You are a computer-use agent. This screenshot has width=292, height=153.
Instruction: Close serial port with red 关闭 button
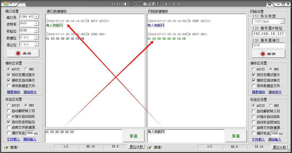pyautogui.click(x=23, y=53)
